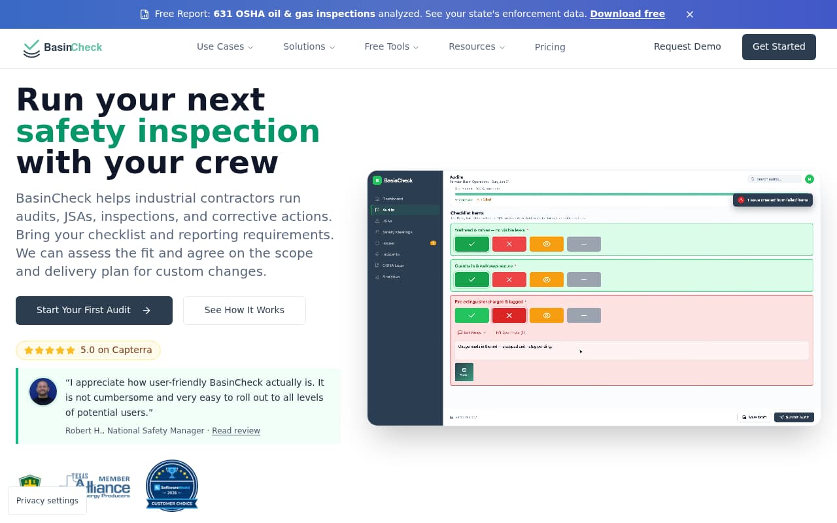Click Robert H.'s avatar photo
The width and height of the screenshot is (837, 523).
(43, 392)
